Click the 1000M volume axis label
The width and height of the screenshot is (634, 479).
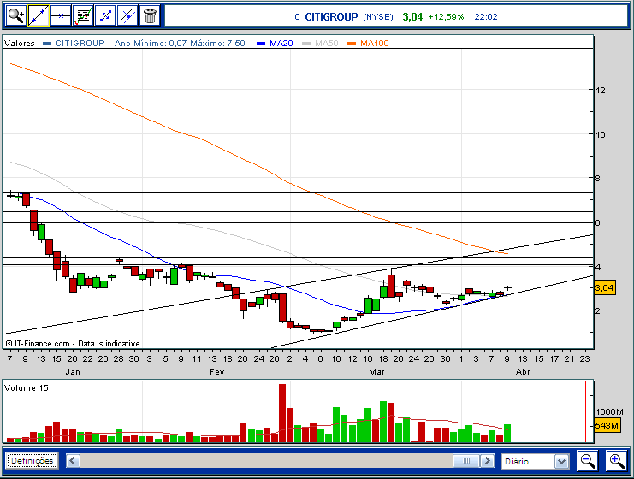pyautogui.click(x=609, y=411)
